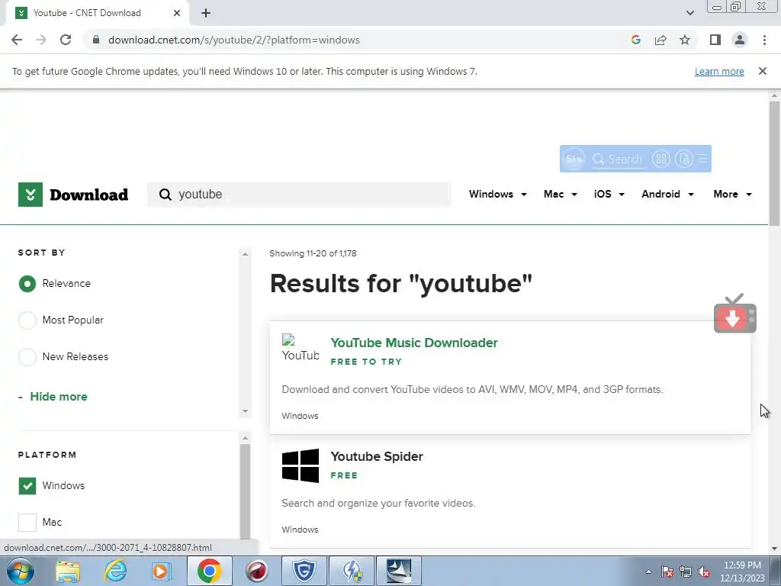Image resolution: width=781 pixels, height=586 pixels.
Task: Launch Internet Explorer from taskbar
Action: [114, 571]
